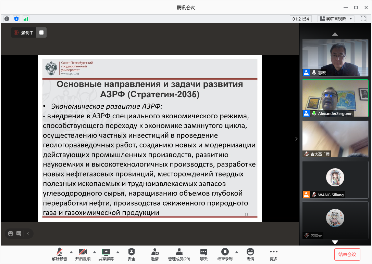Turn on video (开启视频)
The height and width of the screenshot is (264, 372).
[83, 254]
